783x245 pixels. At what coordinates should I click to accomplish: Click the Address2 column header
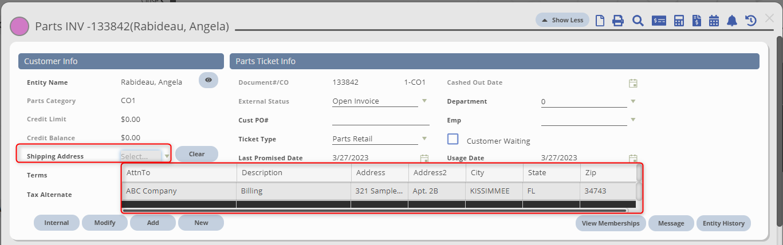coord(437,172)
